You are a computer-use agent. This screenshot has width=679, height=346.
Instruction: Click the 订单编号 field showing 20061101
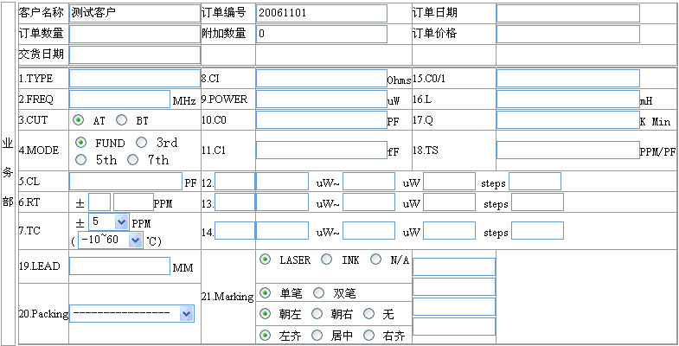click(322, 14)
